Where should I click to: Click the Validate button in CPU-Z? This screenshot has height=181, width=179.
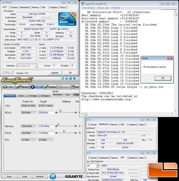tap(55, 73)
